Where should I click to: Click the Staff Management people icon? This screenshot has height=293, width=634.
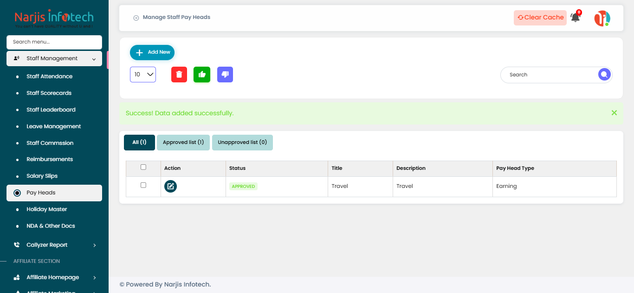(17, 58)
